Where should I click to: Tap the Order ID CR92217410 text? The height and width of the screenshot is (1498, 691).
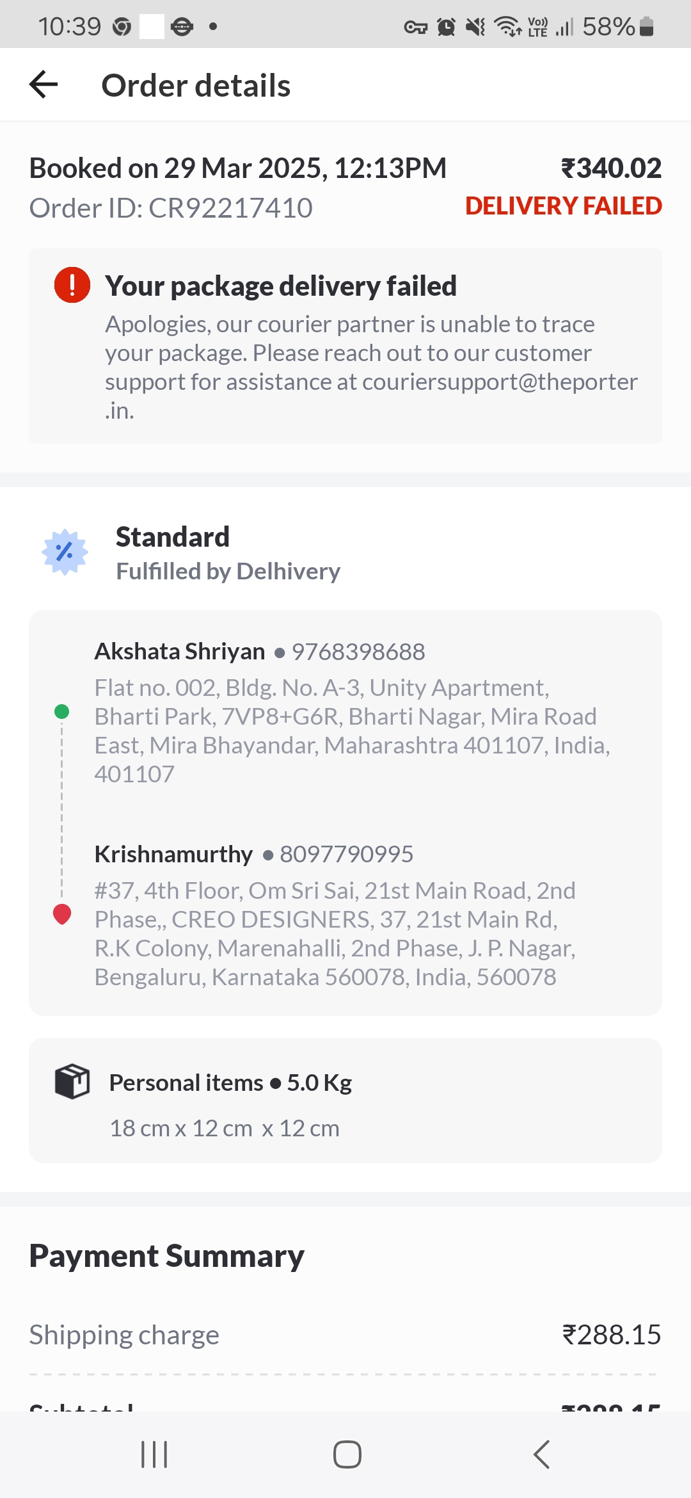coord(171,208)
